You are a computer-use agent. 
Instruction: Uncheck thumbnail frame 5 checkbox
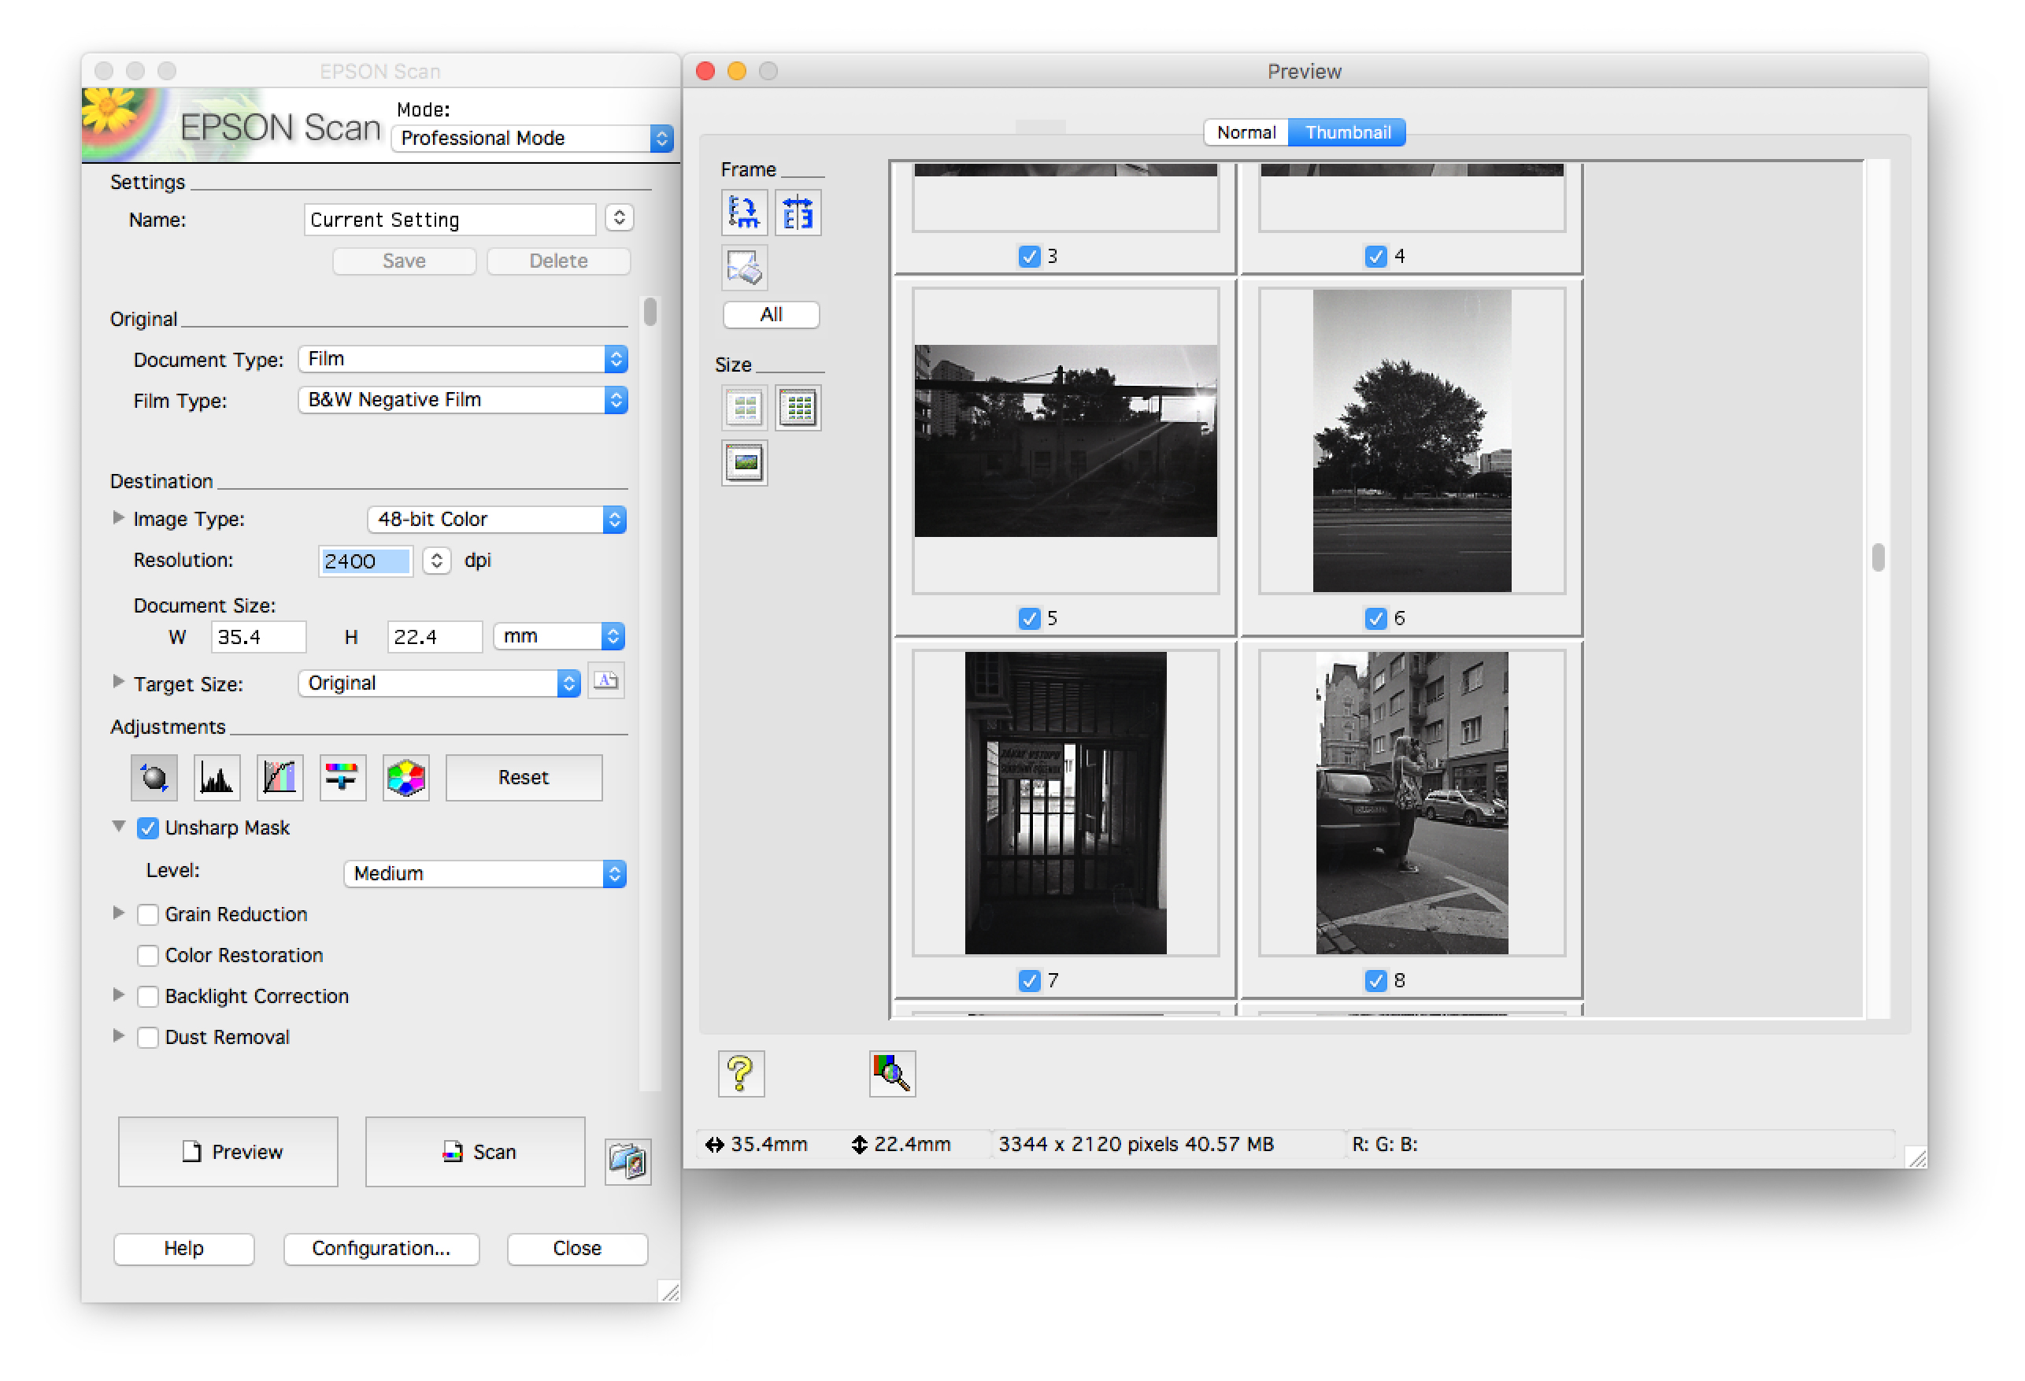coord(1029,619)
